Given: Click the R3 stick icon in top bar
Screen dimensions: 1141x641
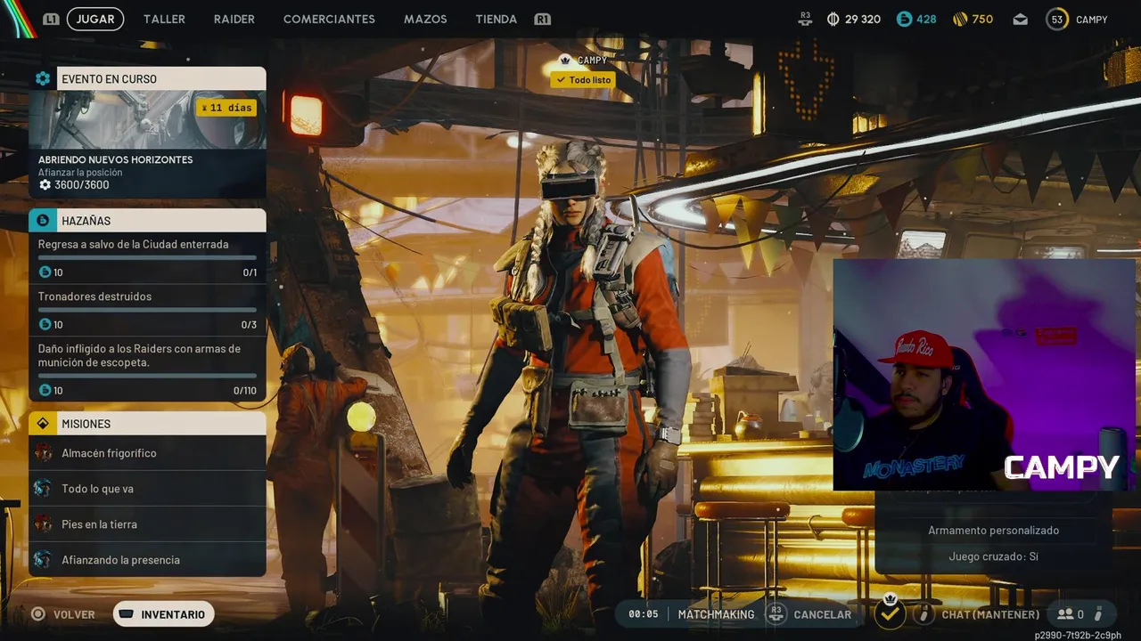Looking at the screenshot, I should click(806, 19).
